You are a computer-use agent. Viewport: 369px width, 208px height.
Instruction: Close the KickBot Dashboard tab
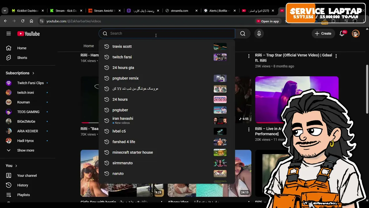(43, 11)
